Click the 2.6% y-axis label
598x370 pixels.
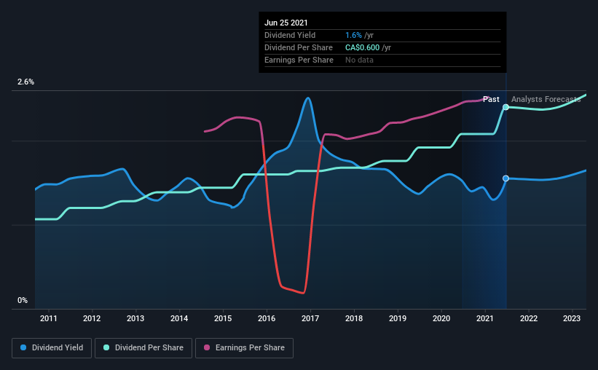pyautogui.click(x=25, y=82)
